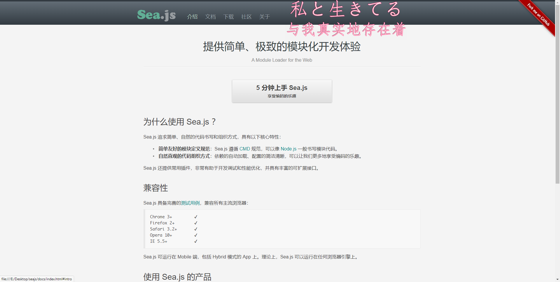Screen dimensions: 560x282
Task: Click the 5 分钟上手 Sea.js button
Action: (x=282, y=91)
